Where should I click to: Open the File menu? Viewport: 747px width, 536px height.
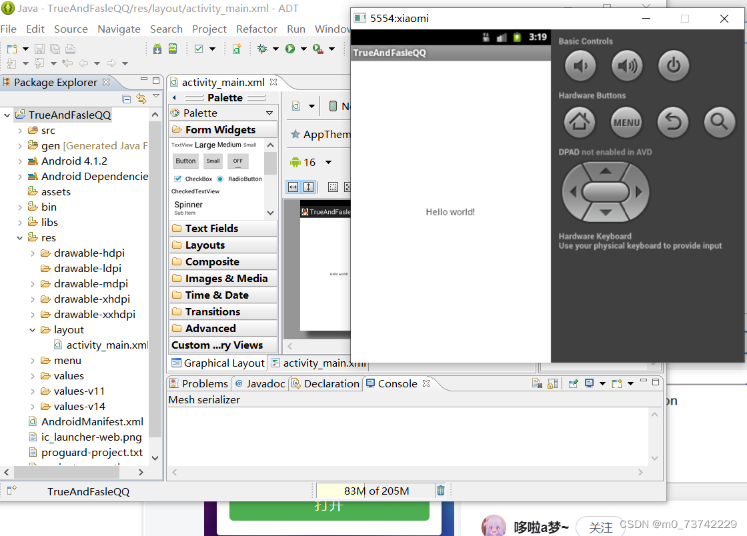pos(9,29)
